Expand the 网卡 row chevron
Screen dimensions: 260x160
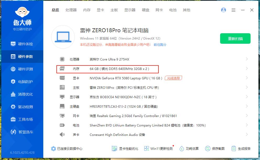247,116
